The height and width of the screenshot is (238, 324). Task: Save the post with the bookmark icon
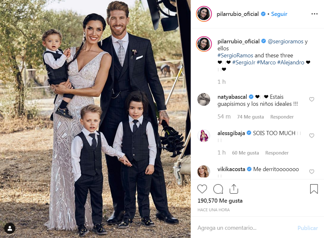click(x=314, y=189)
